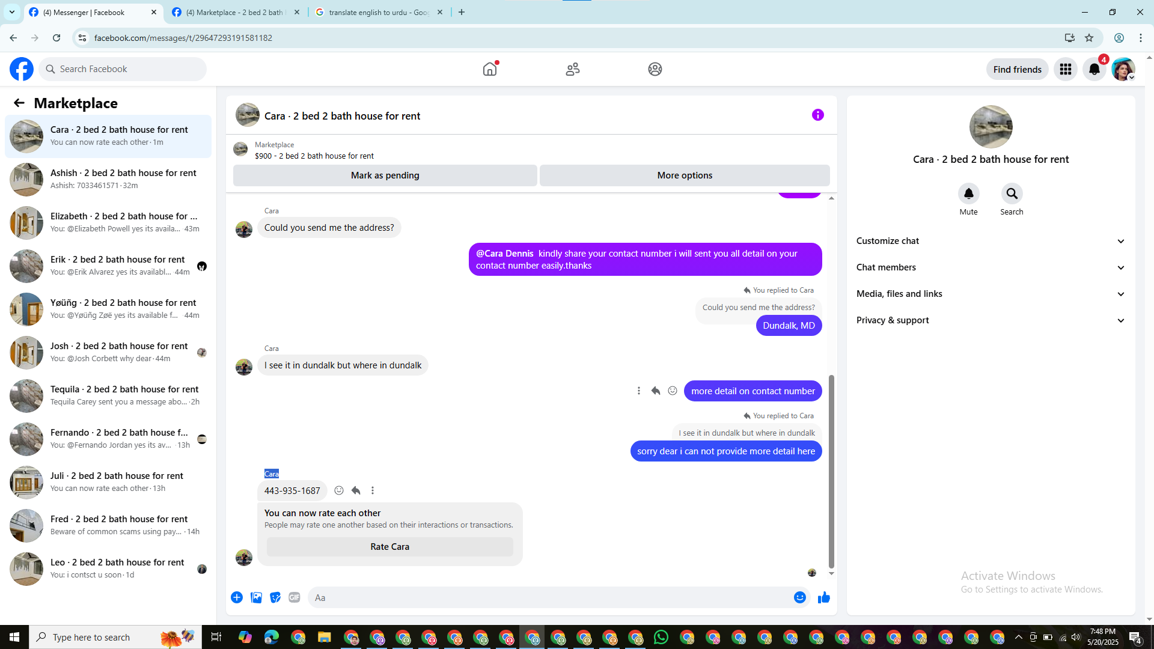Expand Media, files and links section
The height and width of the screenshot is (649, 1154).
click(x=990, y=294)
